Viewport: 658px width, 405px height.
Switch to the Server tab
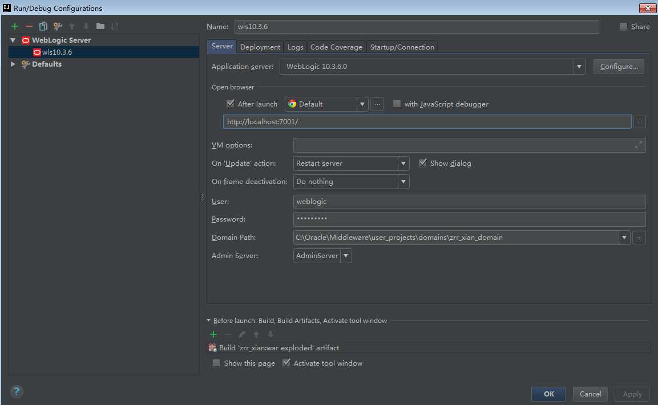222,47
